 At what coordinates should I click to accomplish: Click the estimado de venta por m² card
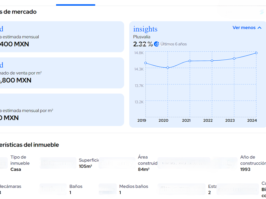click(x=60, y=73)
